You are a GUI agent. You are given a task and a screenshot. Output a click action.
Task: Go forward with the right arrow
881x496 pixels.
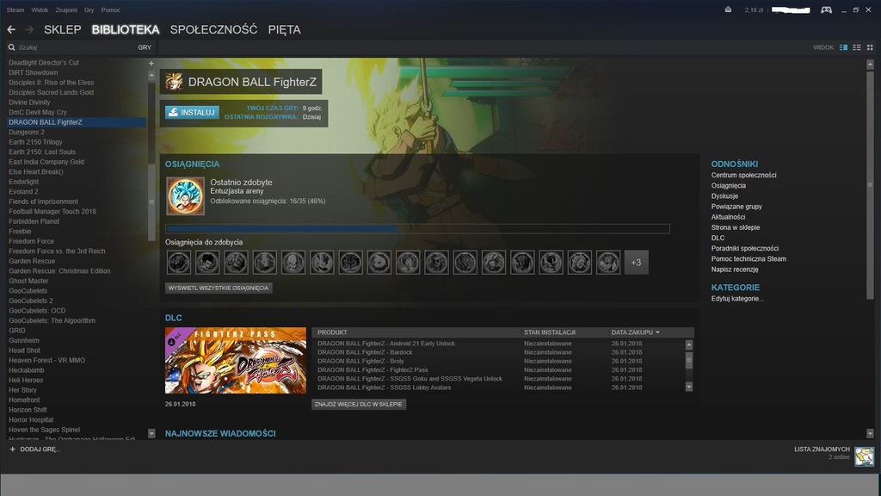(x=29, y=29)
